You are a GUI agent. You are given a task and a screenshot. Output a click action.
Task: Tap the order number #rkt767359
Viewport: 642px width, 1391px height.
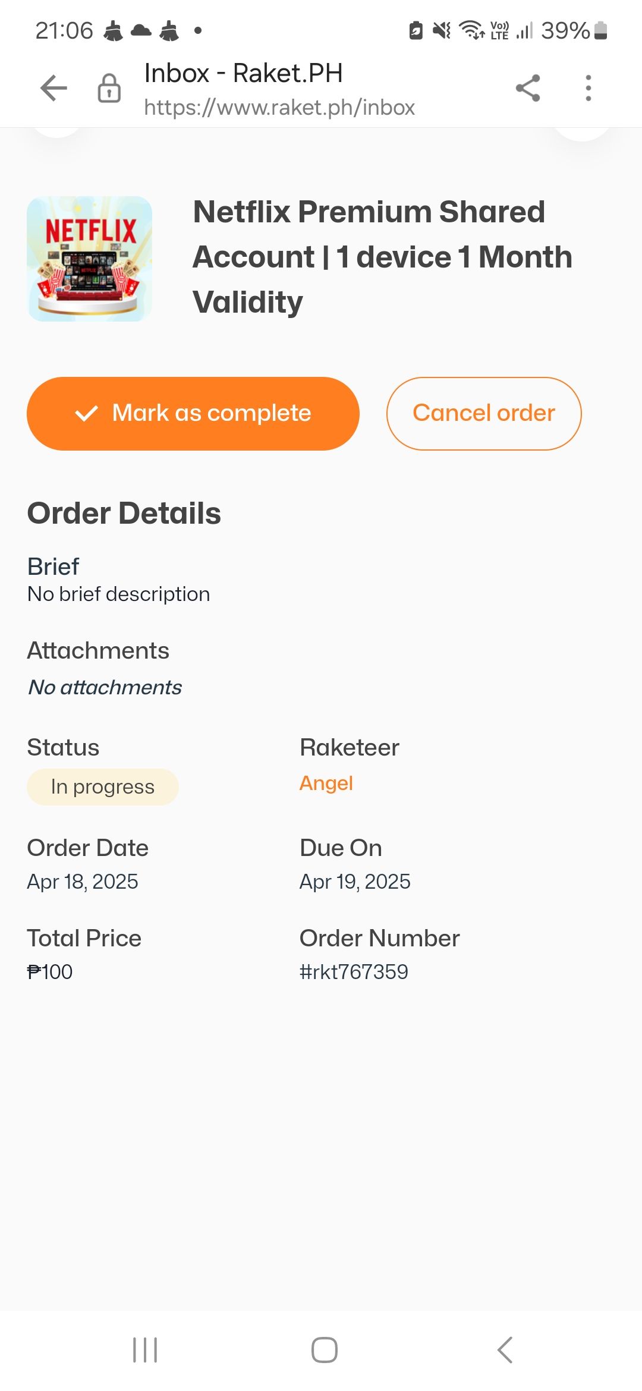(354, 972)
